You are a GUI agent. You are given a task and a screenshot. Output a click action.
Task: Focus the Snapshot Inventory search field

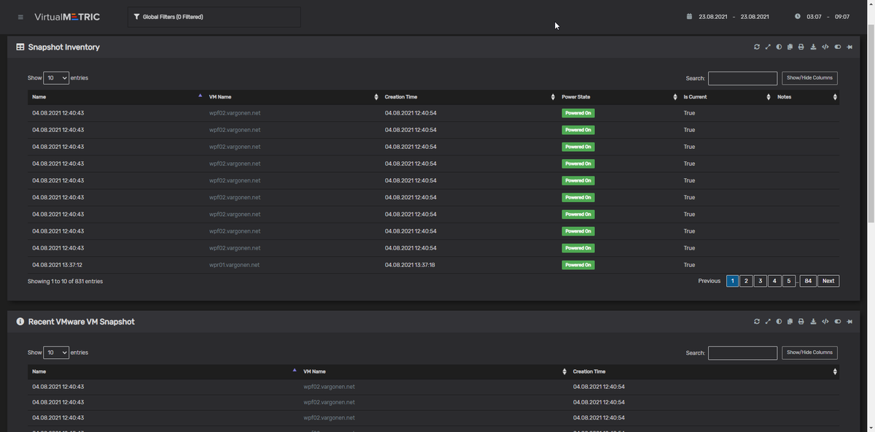click(742, 78)
